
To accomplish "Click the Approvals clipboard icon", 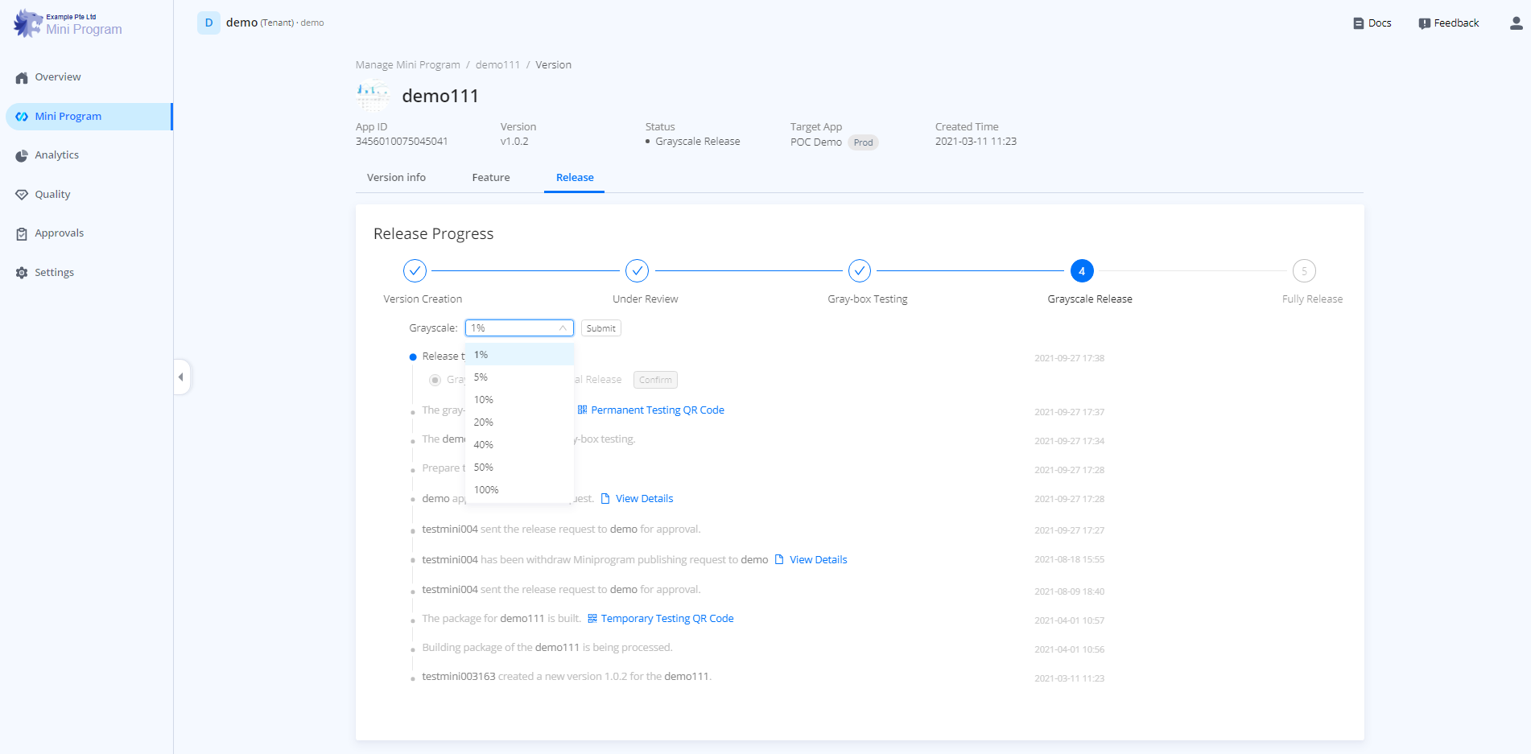I will (22, 234).
